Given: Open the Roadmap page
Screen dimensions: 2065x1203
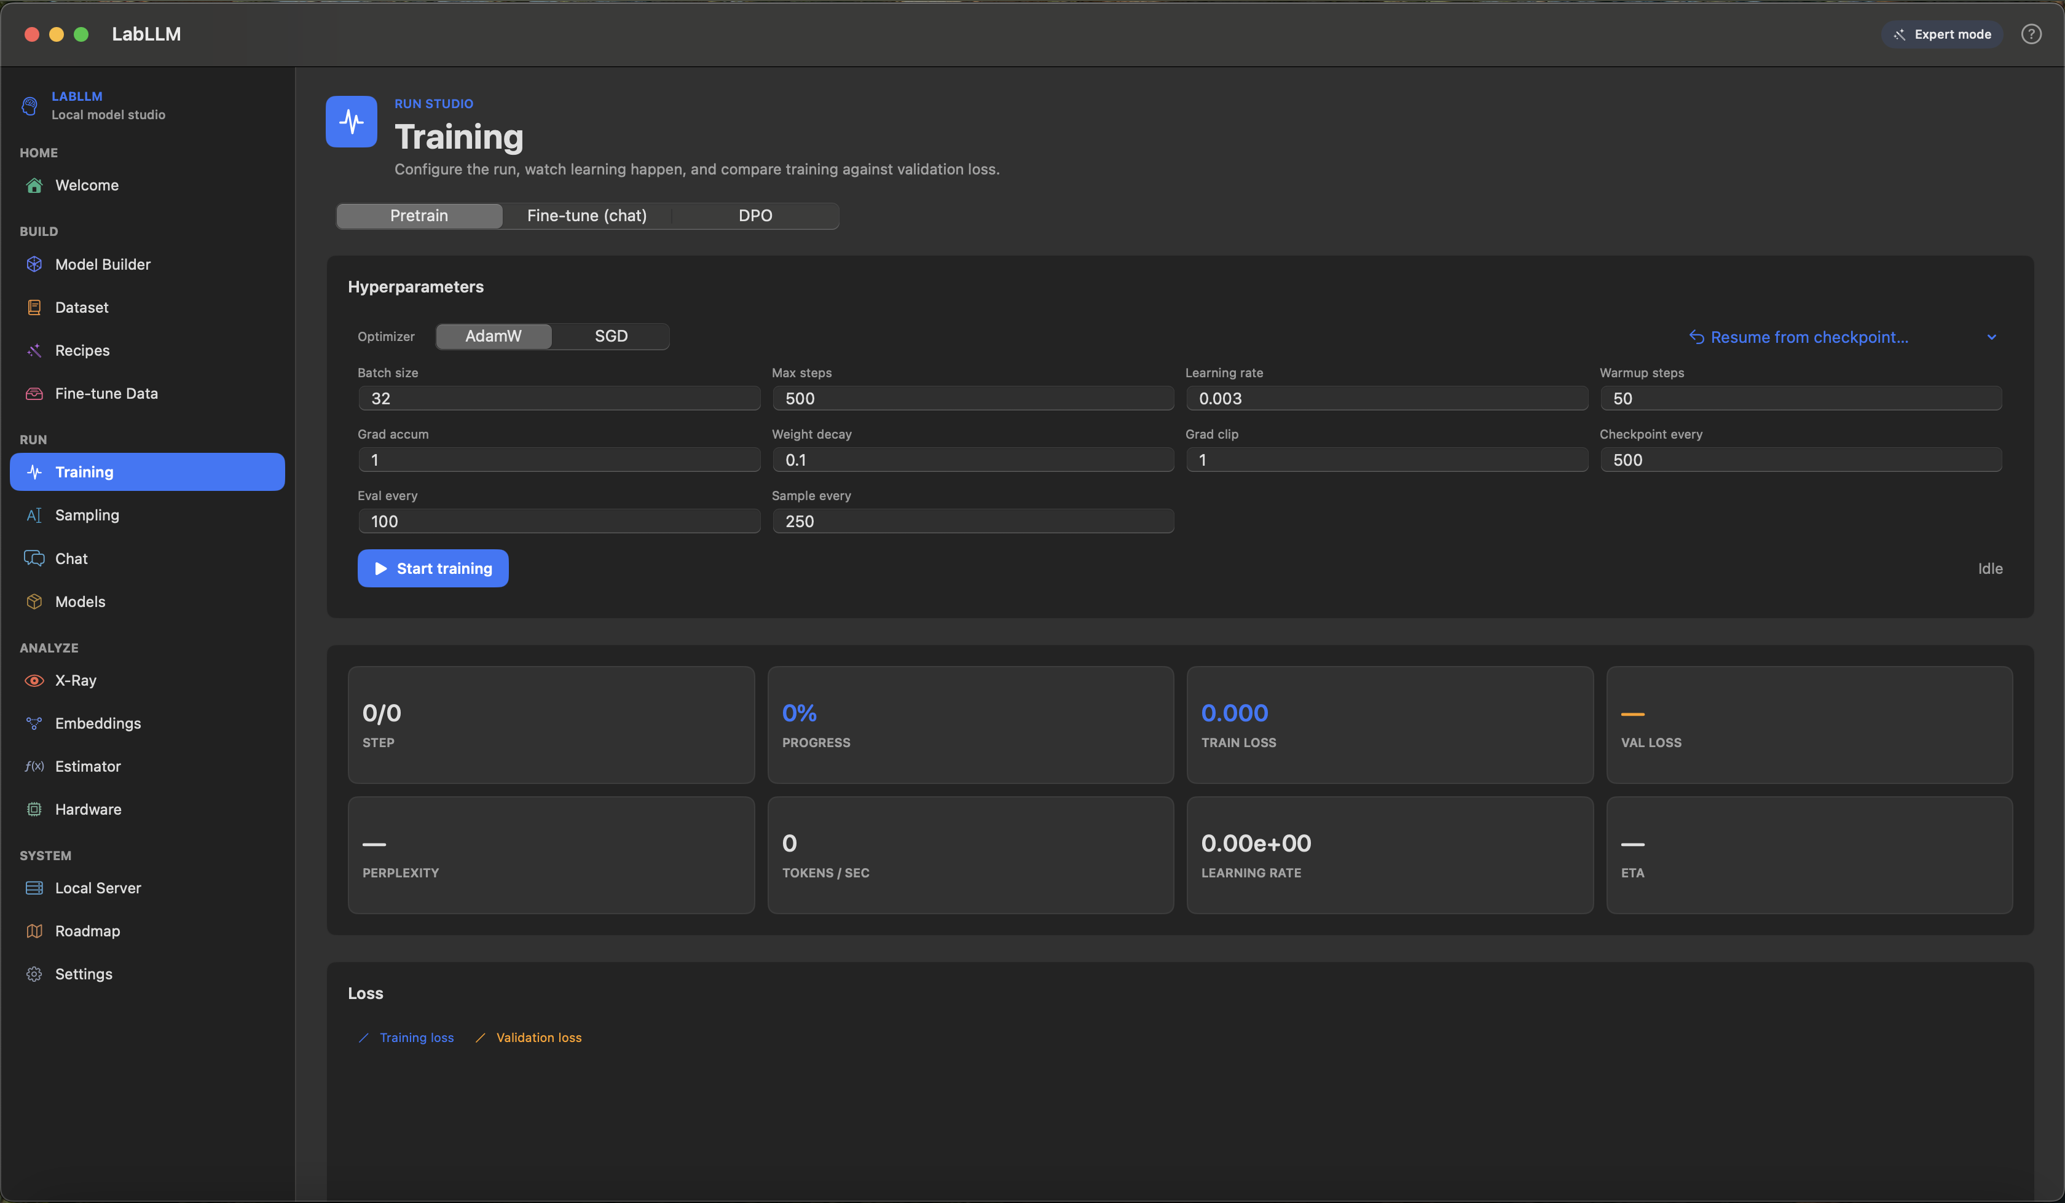Looking at the screenshot, I should click(147, 931).
